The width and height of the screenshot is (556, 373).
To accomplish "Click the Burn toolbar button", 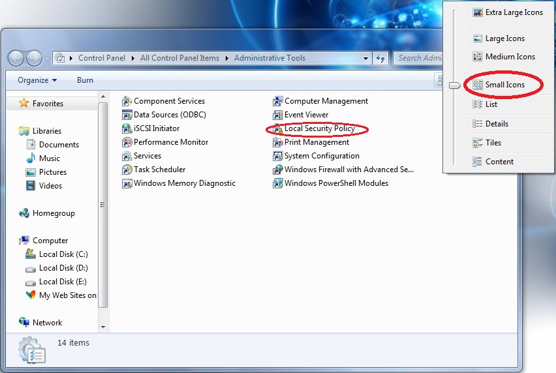I will pyautogui.click(x=85, y=80).
